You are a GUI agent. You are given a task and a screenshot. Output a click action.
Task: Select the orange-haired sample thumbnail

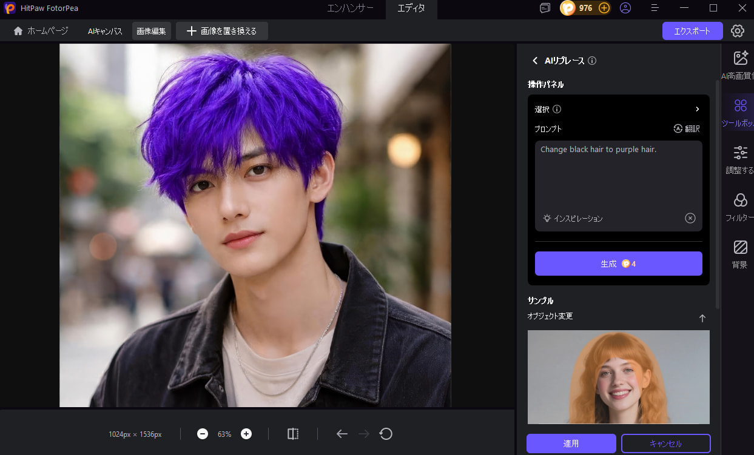tap(618, 377)
